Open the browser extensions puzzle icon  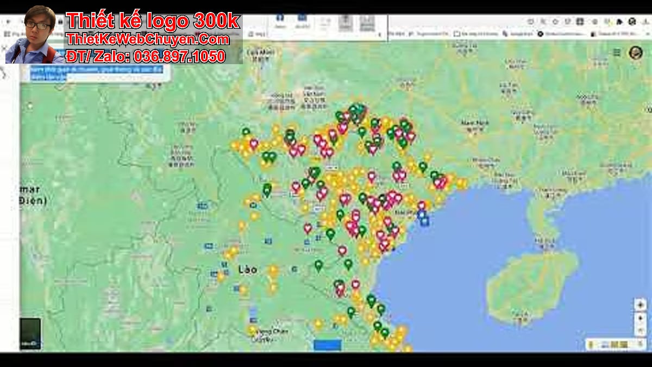pos(619,22)
